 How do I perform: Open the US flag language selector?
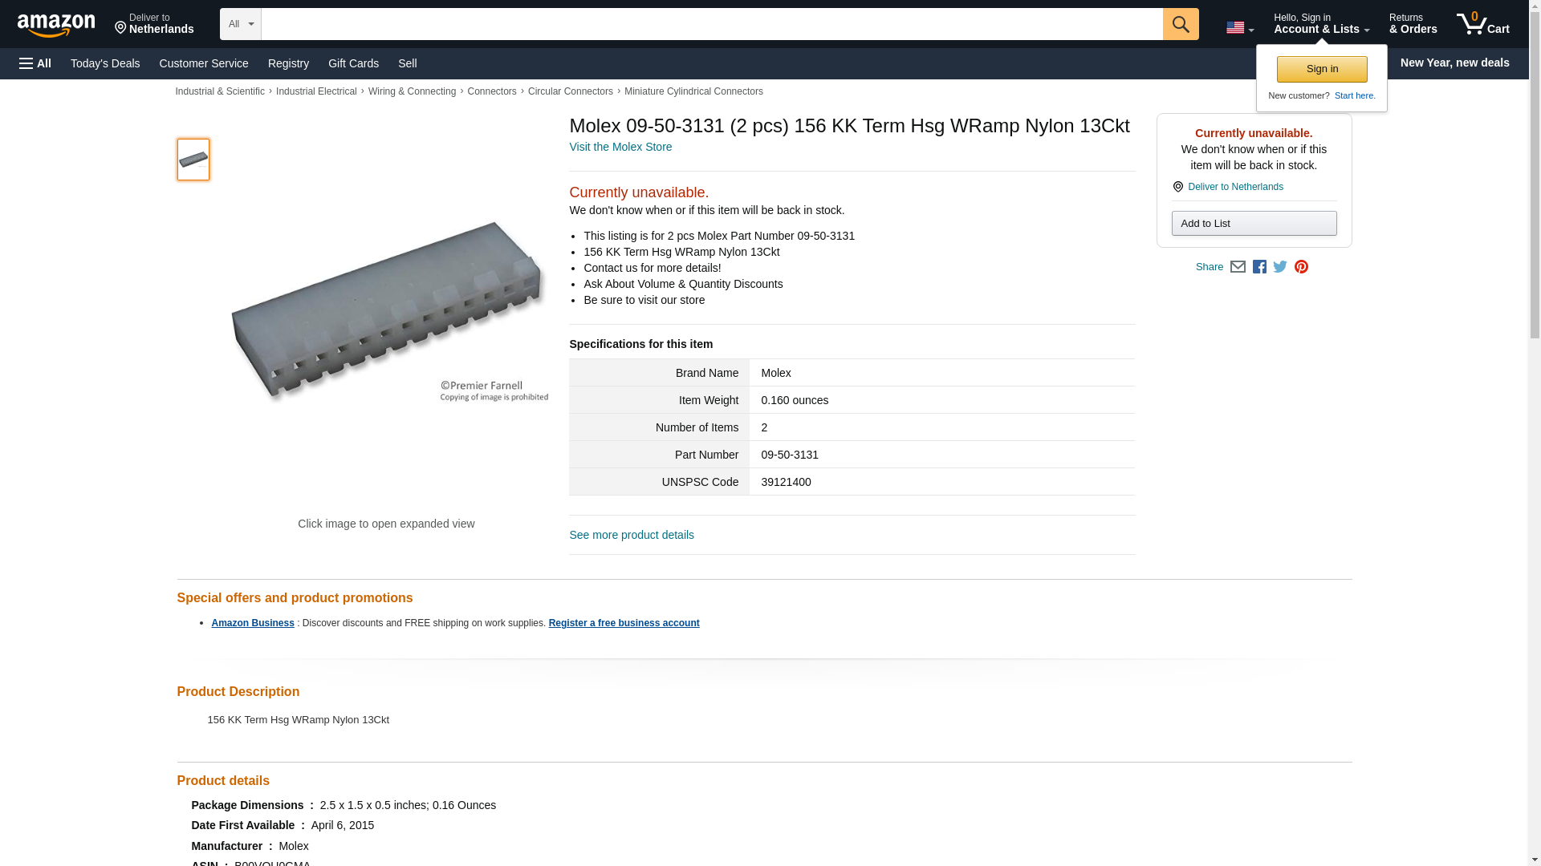pyautogui.click(x=1239, y=27)
